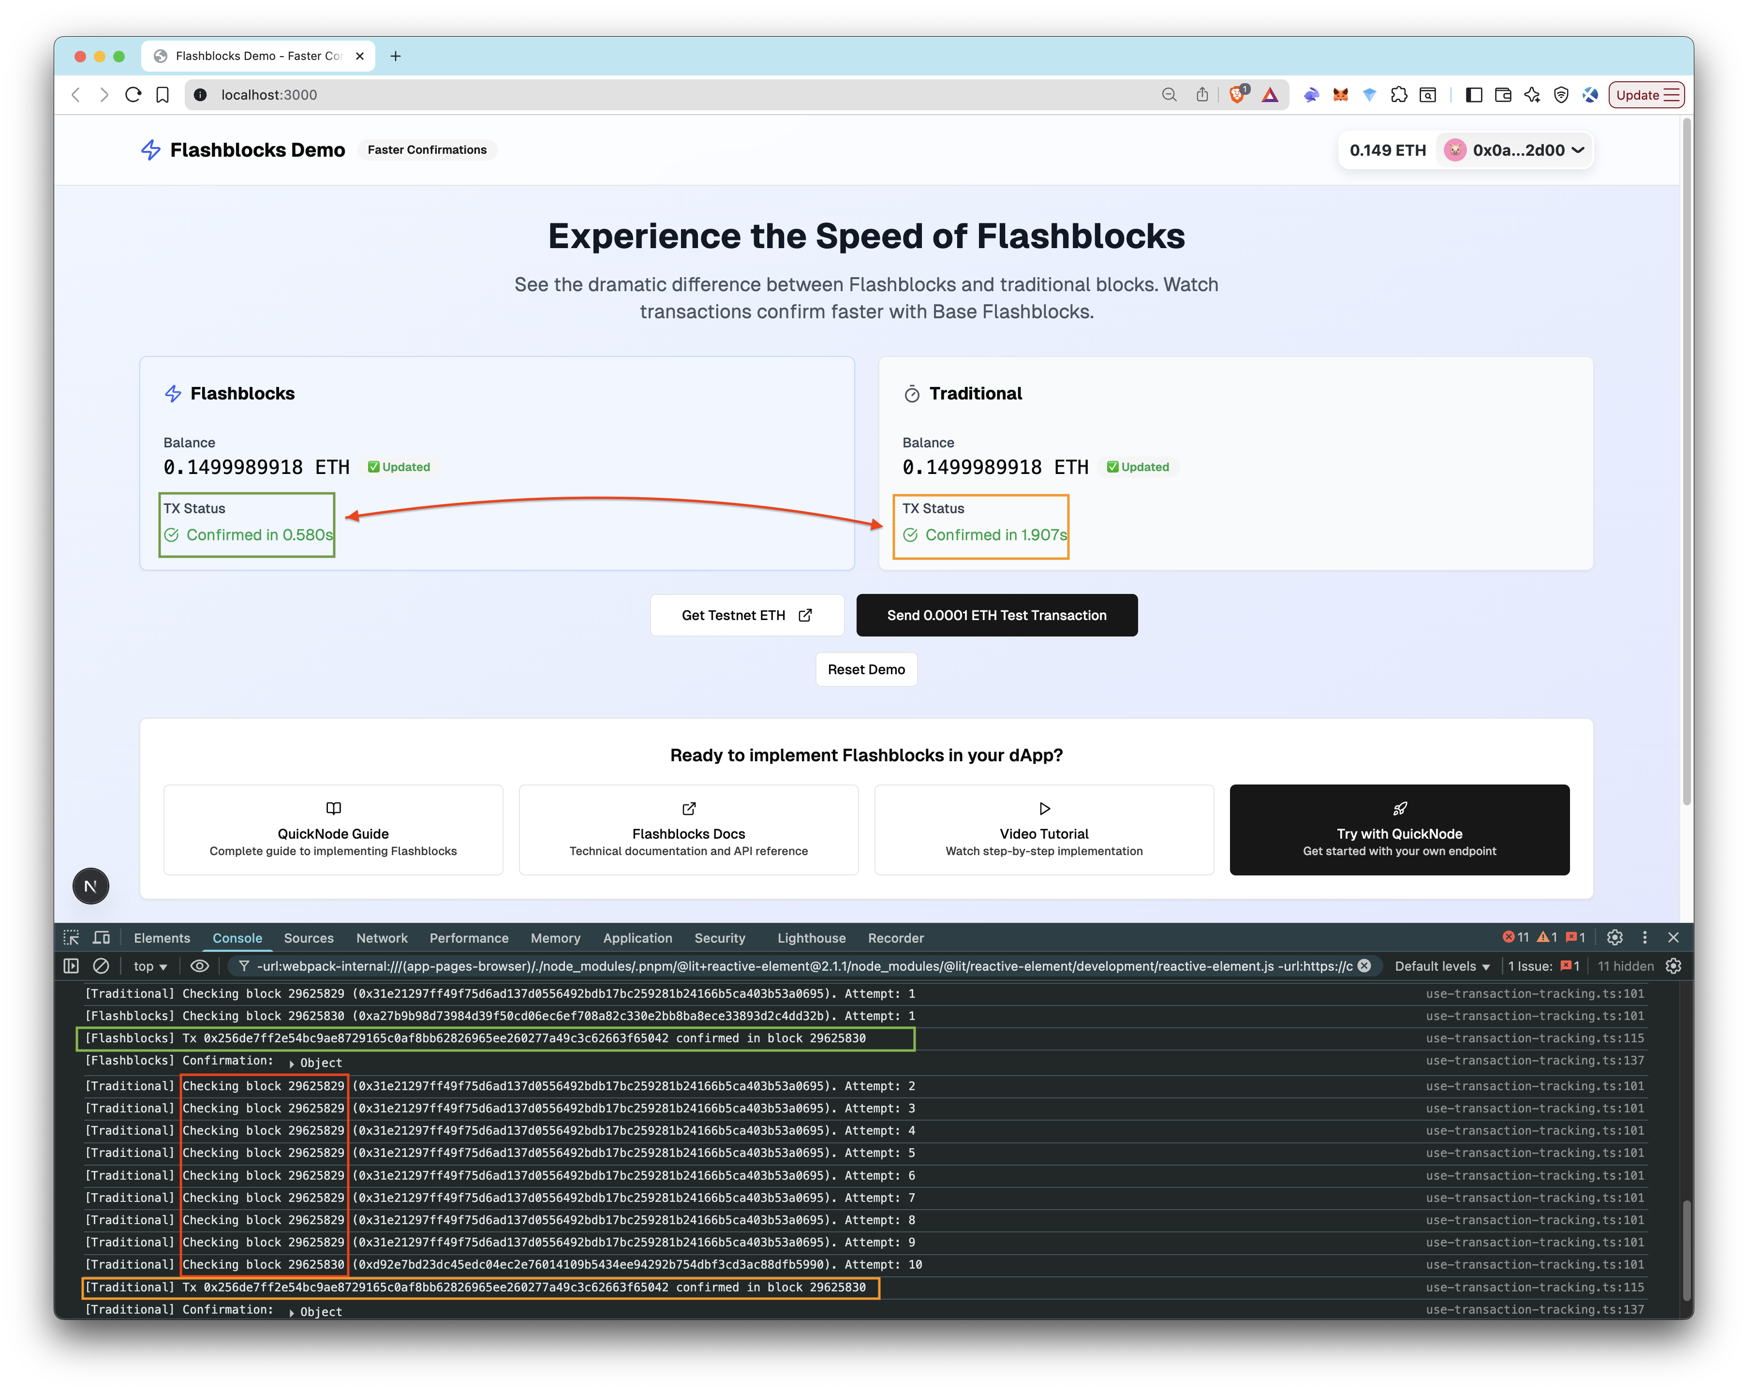
Task: Show console sidebar panel toggle
Action: [72, 966]
